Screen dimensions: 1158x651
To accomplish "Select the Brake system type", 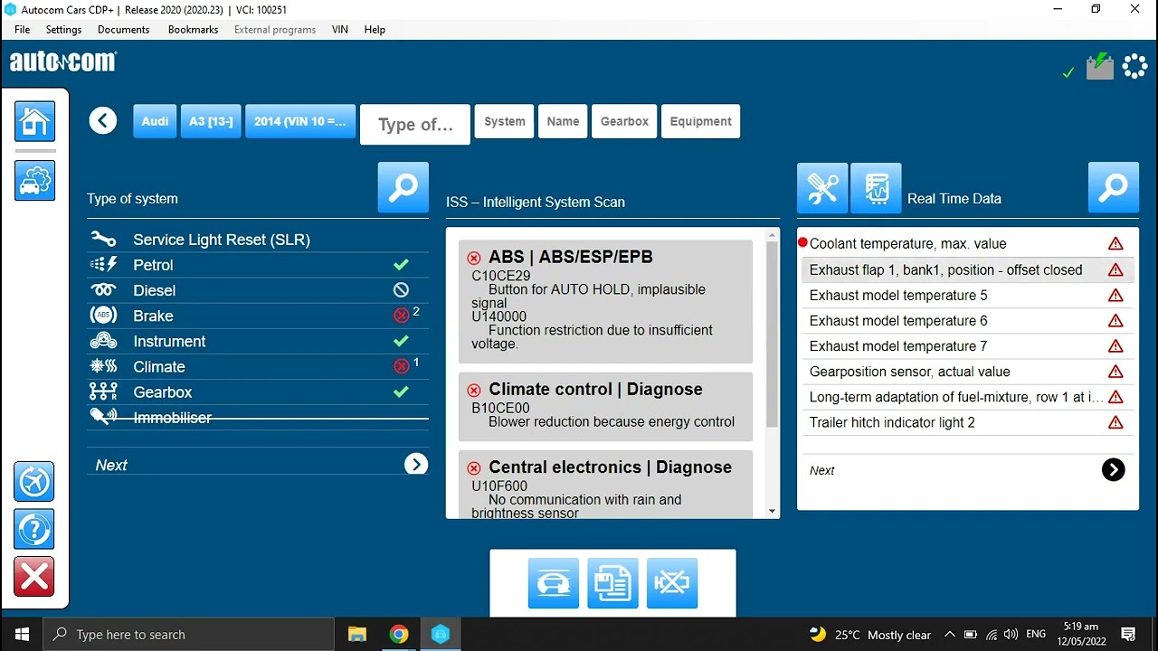I will pos(258,316).
